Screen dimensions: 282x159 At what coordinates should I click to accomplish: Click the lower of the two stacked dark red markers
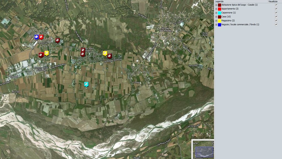(82, 54)
